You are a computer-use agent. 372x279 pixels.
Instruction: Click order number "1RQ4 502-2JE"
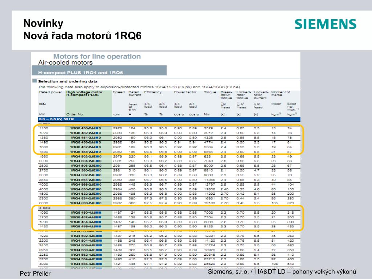pyautogui.click(x=86, y=157)
